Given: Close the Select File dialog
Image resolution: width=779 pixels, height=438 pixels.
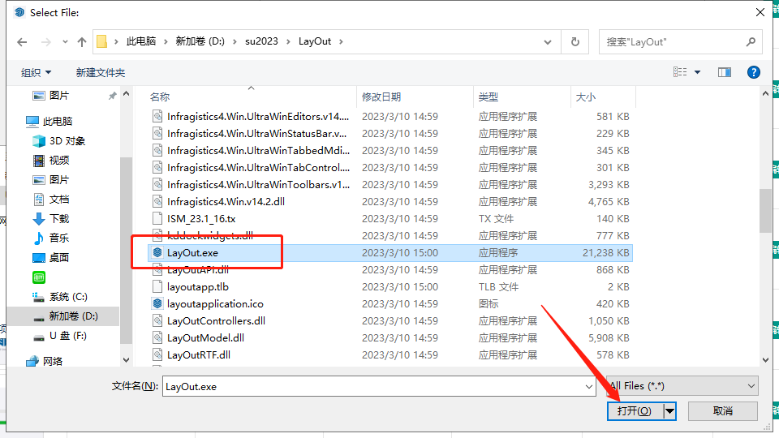Looking at the screenshot, I should click(x=760, y=12).
